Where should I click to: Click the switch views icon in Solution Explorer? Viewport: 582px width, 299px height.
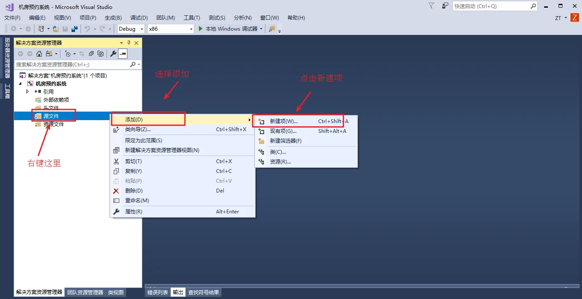pos(49,54)
